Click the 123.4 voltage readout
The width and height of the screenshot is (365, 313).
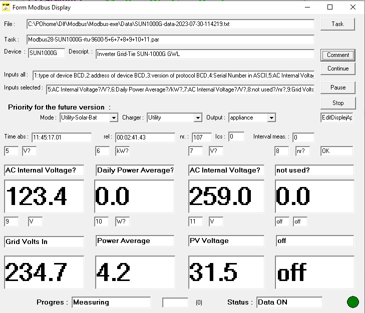tap(44, 196)
